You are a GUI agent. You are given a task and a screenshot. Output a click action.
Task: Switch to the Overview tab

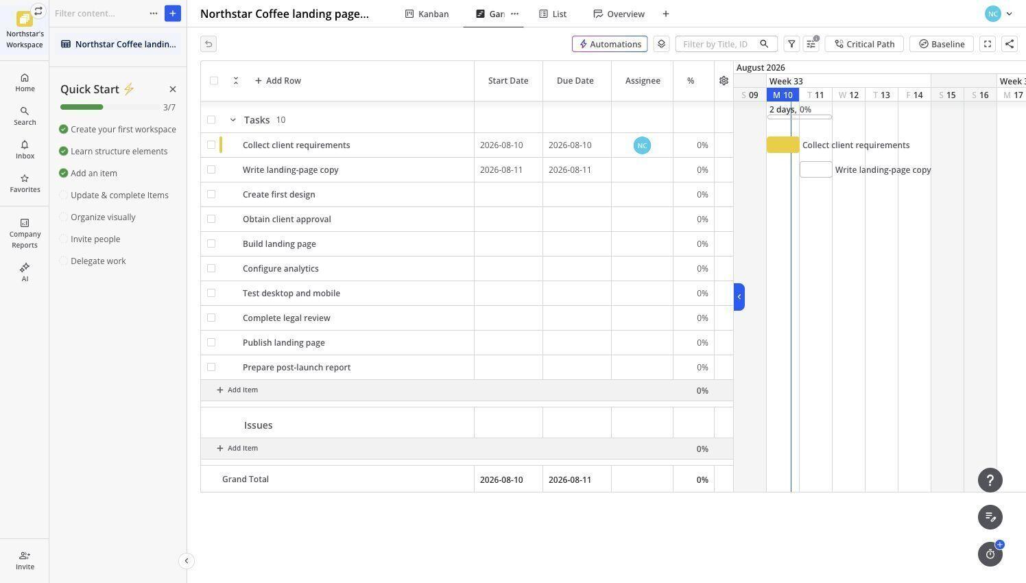pyautogui.click(x=619, y=14)
